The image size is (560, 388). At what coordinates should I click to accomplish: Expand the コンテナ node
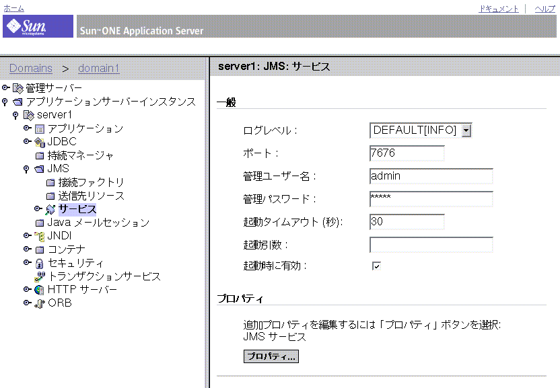pyautogui.click(x=27, y=249)
